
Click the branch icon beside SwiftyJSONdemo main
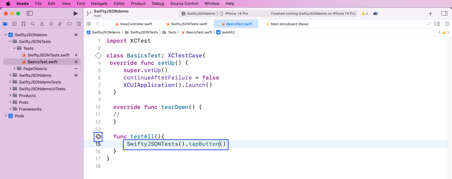89,14
